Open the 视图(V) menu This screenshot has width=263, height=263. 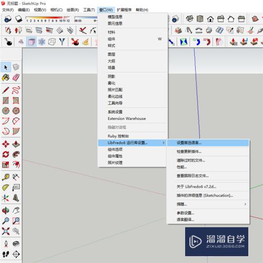40,10
